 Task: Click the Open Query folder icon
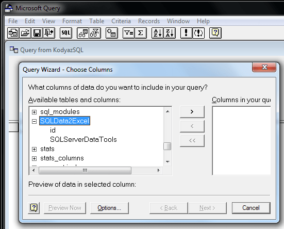coord(25,33)
